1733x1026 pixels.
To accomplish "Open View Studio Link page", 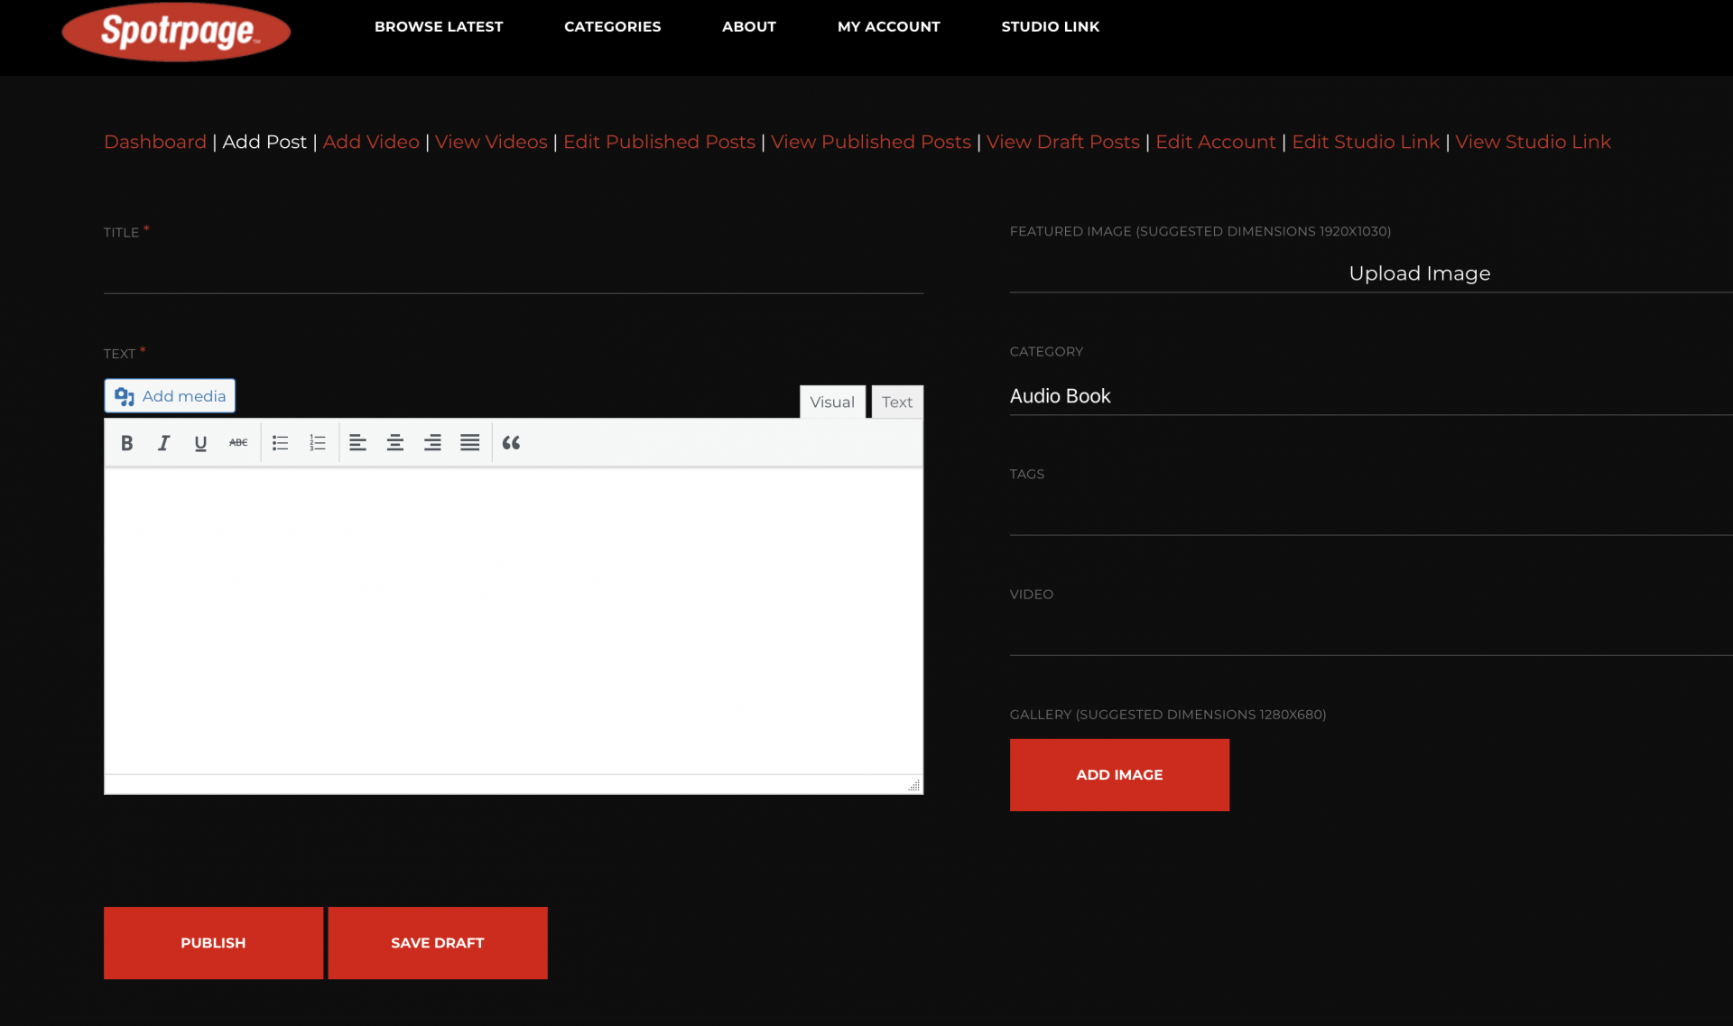I will click(1533, 142).
